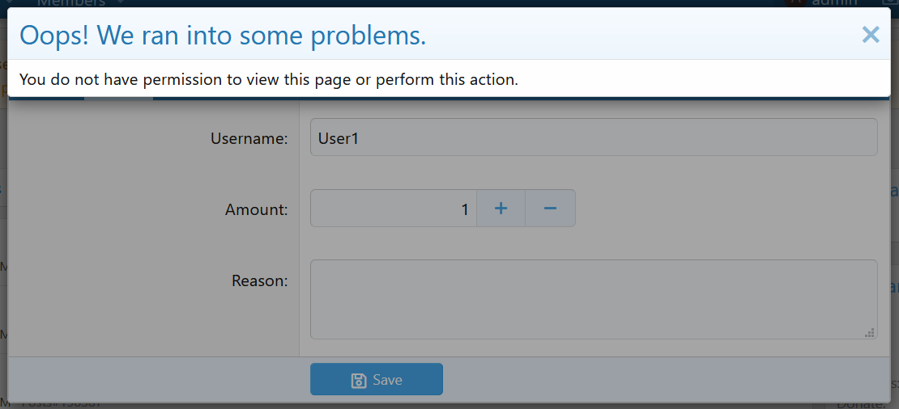899x409 pixels.
Task: Click the "Oops! We ran into some problems" heading
Action: [x=223, y=36]
